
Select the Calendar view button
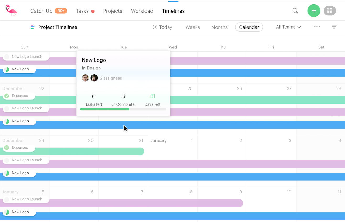(x=249, y=27)
